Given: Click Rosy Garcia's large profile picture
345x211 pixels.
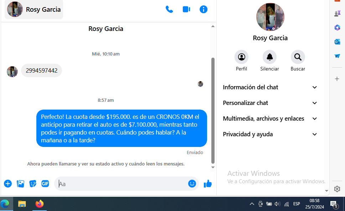Looking at the screenshot, I should 270,17.
